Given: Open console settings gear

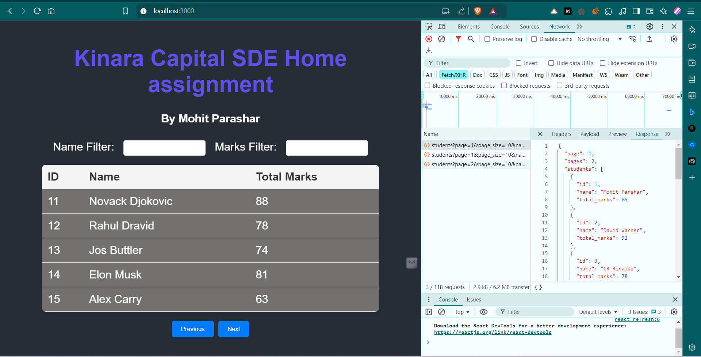Looking at the screenshot, I should point(674,312).
